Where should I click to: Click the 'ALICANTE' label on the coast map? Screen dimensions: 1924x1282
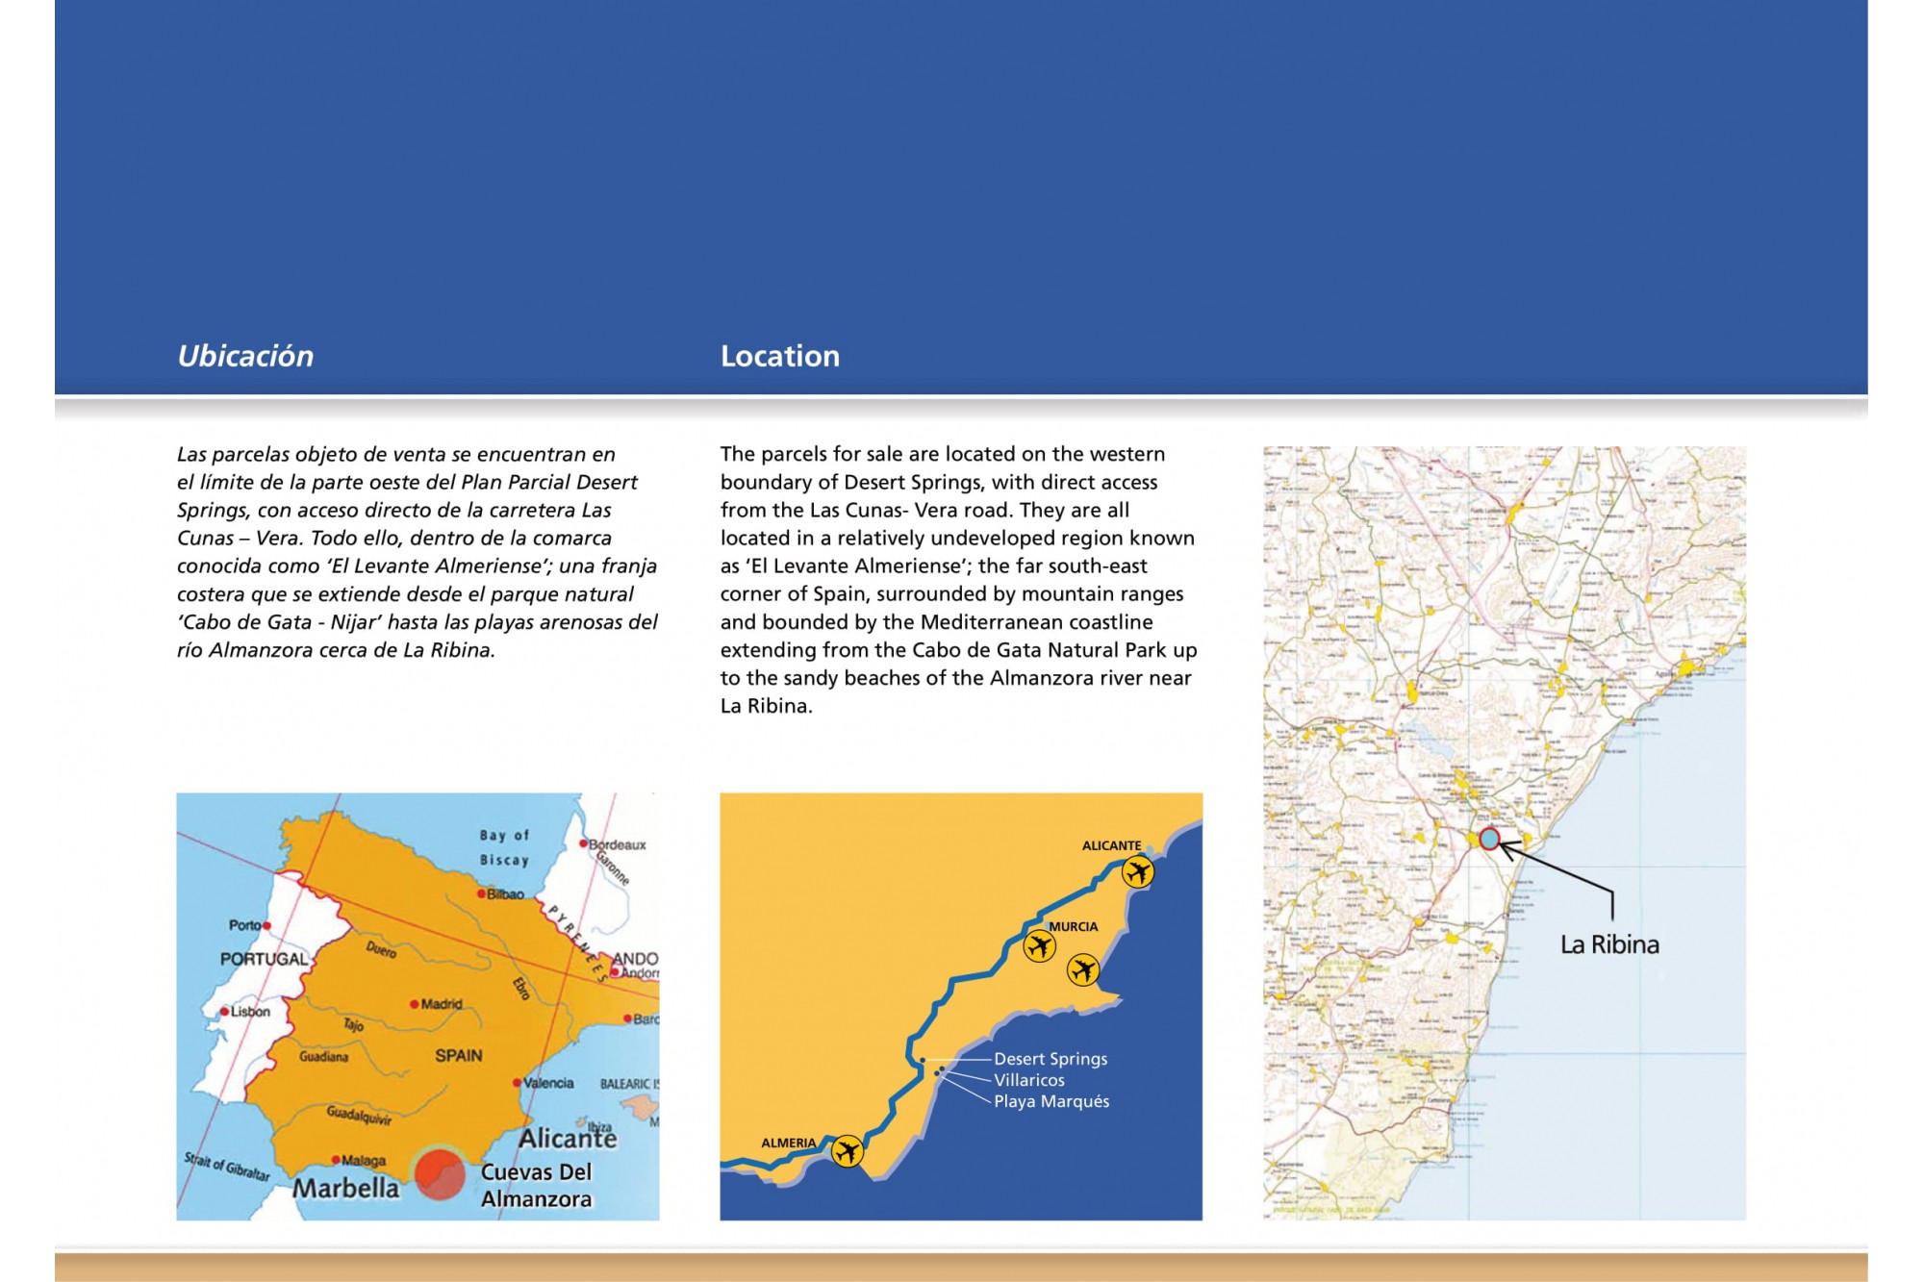click(x=1111, y=845)
